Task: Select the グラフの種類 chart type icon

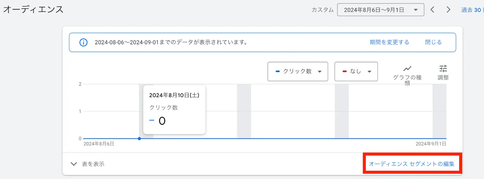Action: [x=407, y=69]
